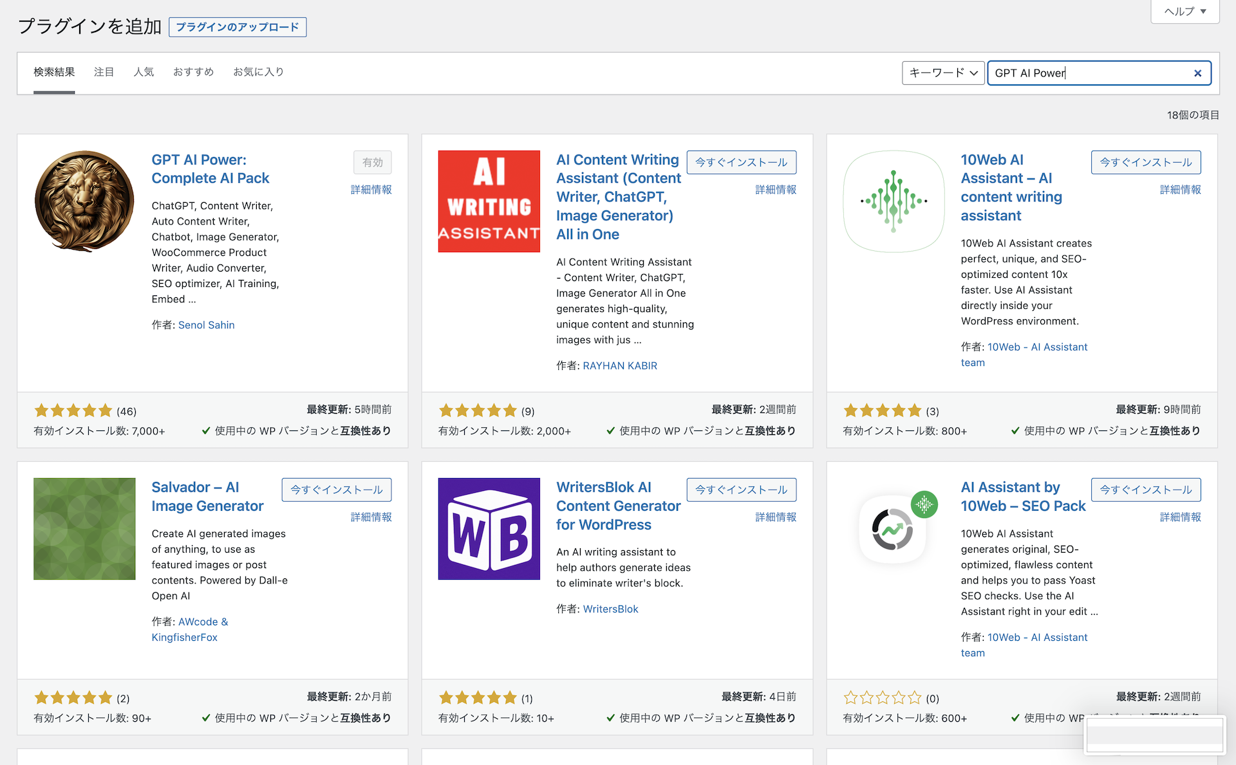This screenshot has height=765, width=1236.
Task: Click the プラグインのアップロード button
Action: click(237, 27)
